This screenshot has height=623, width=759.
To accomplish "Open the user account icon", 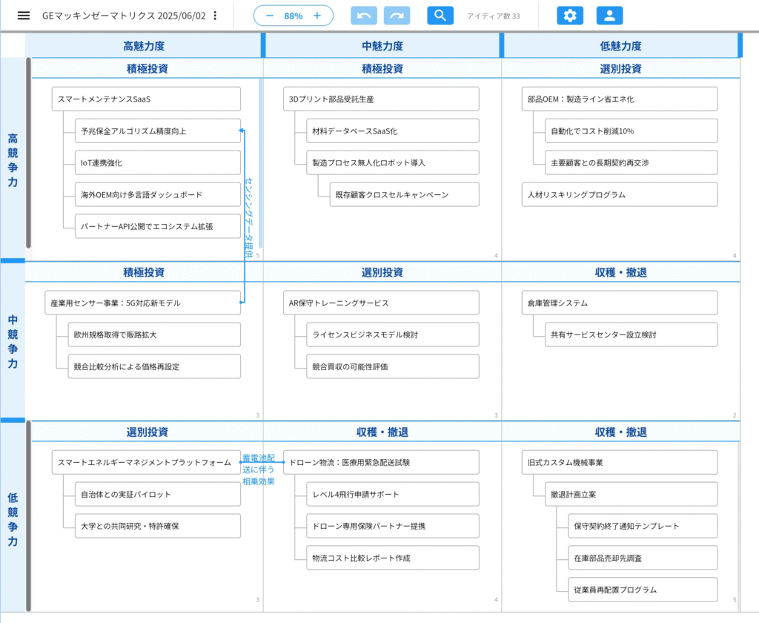I will [x=609, y=16].
